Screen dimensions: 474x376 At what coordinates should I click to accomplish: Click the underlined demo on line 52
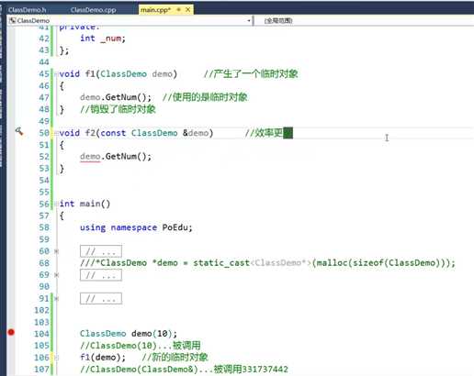[90, 157]
